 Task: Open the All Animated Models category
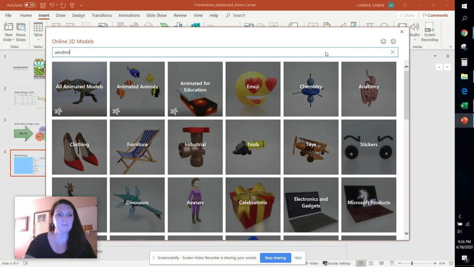coord(79,89)
